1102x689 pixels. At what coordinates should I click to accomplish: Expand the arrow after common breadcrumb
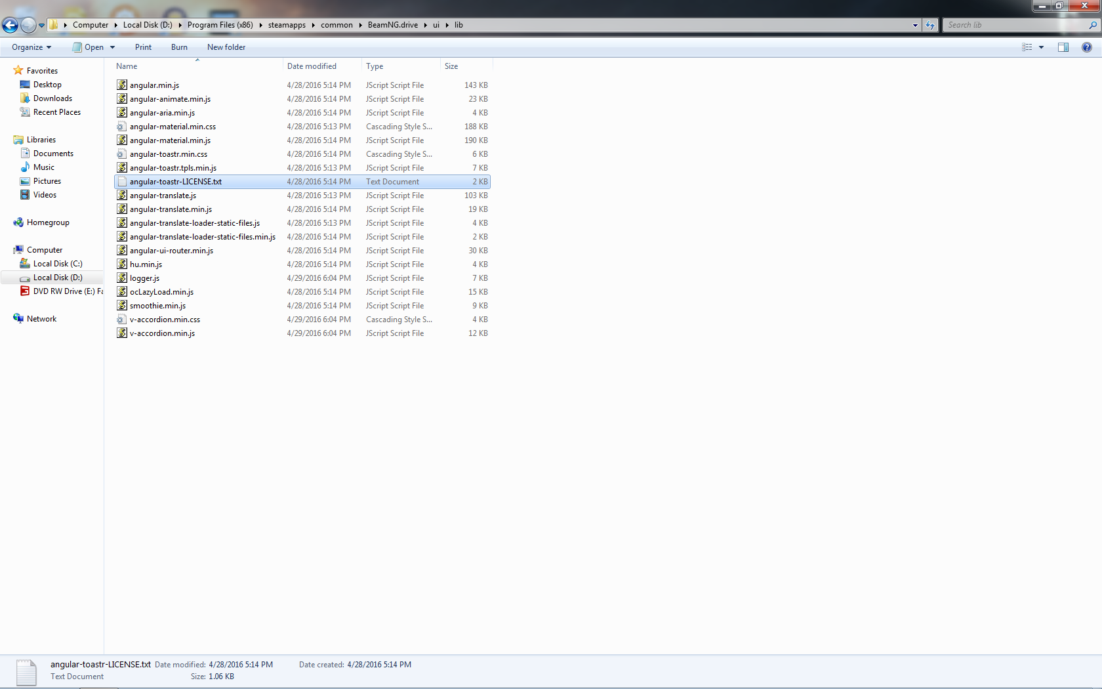(x=360, y=25)
